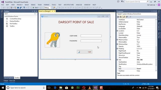Click the StartPosition value WindowsDefaultLocation
This screenshot has width=161, height=90.
pos(145,64)
